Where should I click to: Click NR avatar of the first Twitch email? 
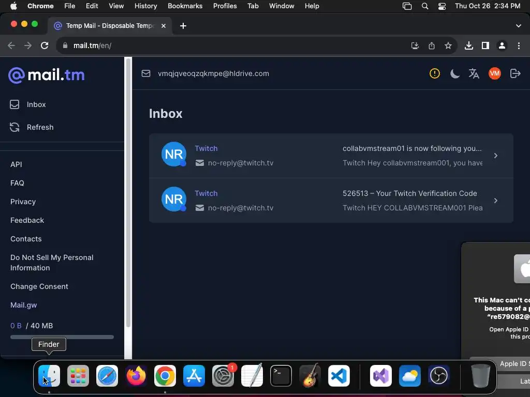174,154
